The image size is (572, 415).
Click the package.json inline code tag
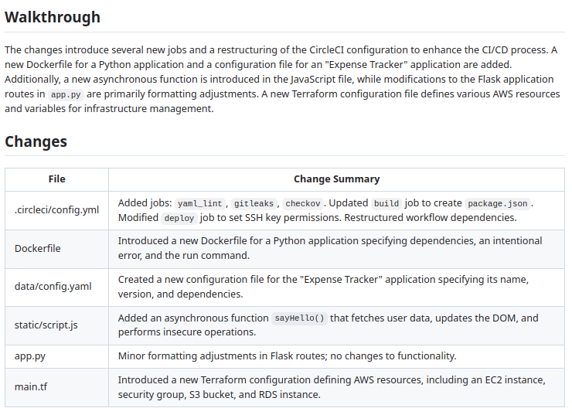tap(497, 203)
